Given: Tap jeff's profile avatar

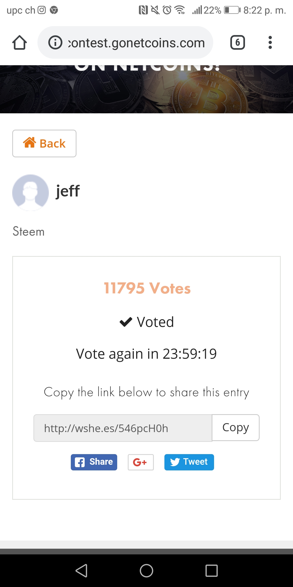Looking at the screenshot, I should point(30,192).
